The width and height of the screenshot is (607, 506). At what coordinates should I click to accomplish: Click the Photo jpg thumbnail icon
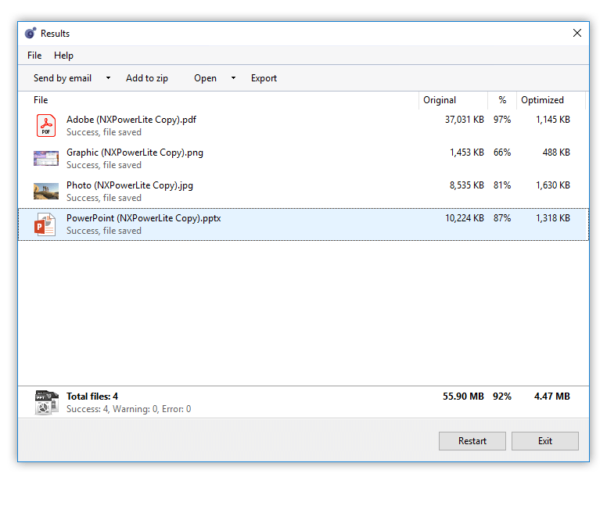pos(46,192)
